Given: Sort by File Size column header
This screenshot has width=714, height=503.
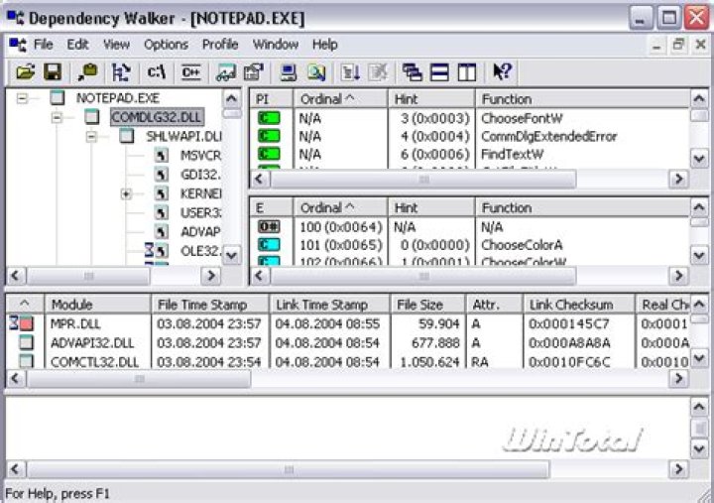Looking at the screenshot, I should [428, 305].
